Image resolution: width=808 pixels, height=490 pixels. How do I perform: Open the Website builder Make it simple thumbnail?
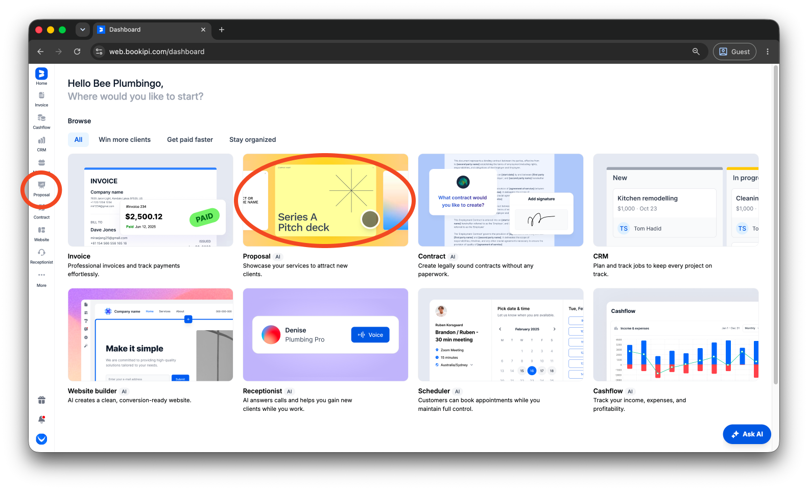(x=150, y=335)
